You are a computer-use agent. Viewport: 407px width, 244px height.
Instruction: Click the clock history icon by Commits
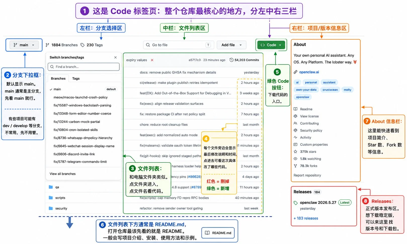[231, 60]
